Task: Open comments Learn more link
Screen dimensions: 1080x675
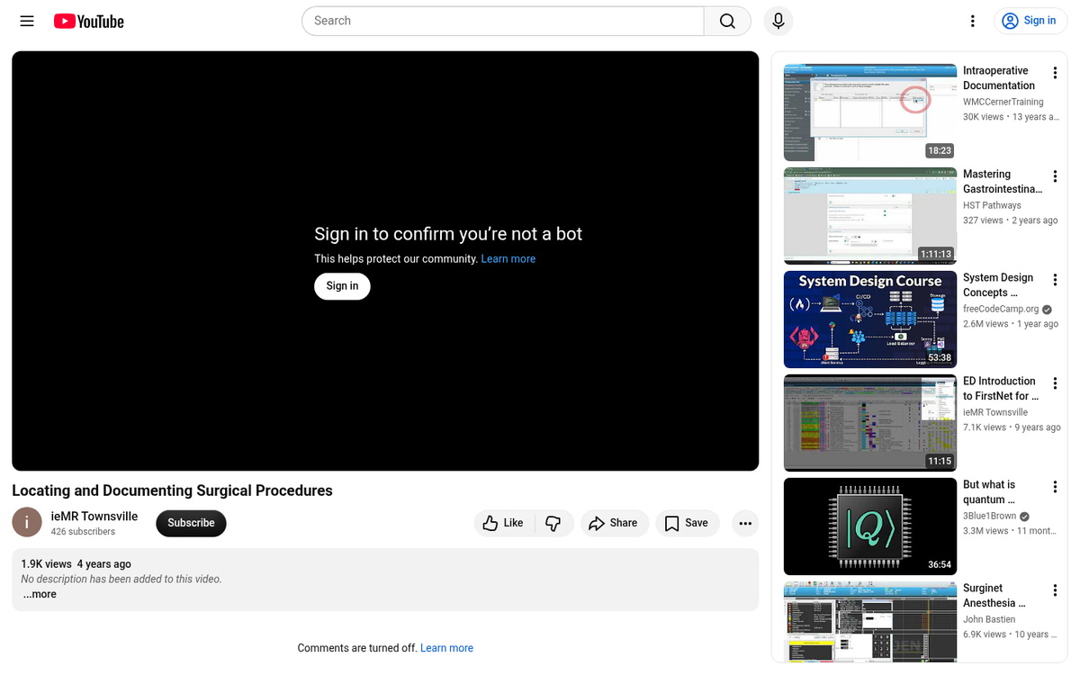Action: coord(446,648)
